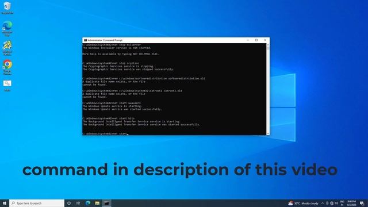Open the Microsoft Edge desktop shortcut

[7, 28]
